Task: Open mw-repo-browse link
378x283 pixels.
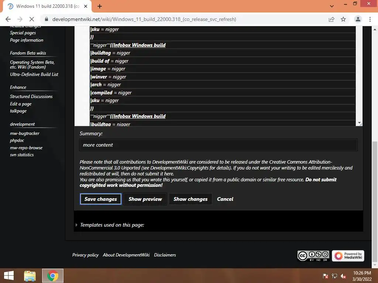Action: tap(26, 148)
